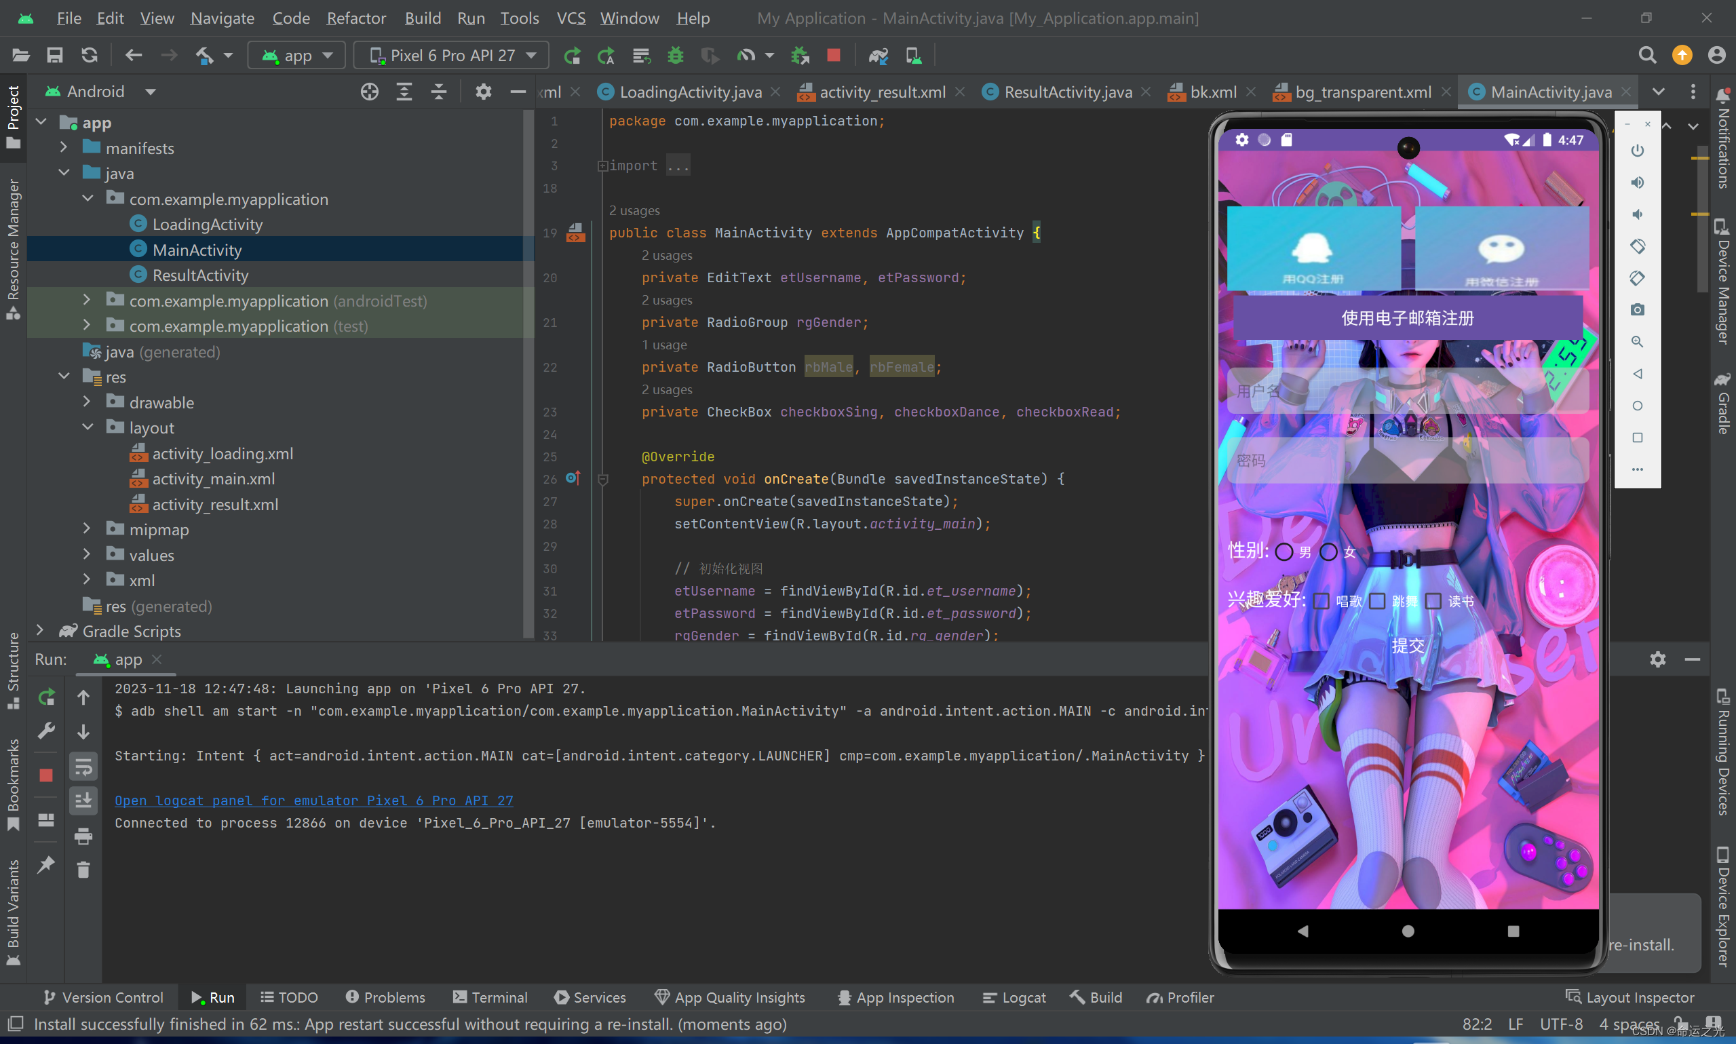This screenshot has width=1736, height=1044.
Task: Expand the drawable folder in project tree
Action: point(87,402)
